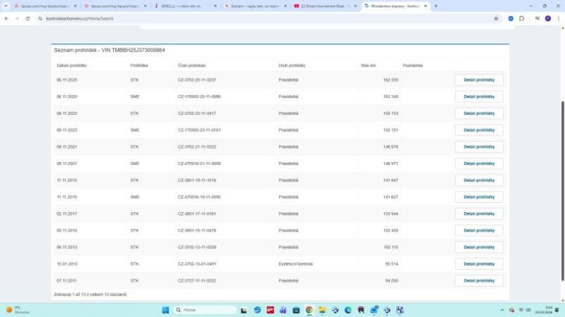Screen dimensions: 565x317
Task: Switch to the iDNES.cz tab
Action: click(186, 6)
